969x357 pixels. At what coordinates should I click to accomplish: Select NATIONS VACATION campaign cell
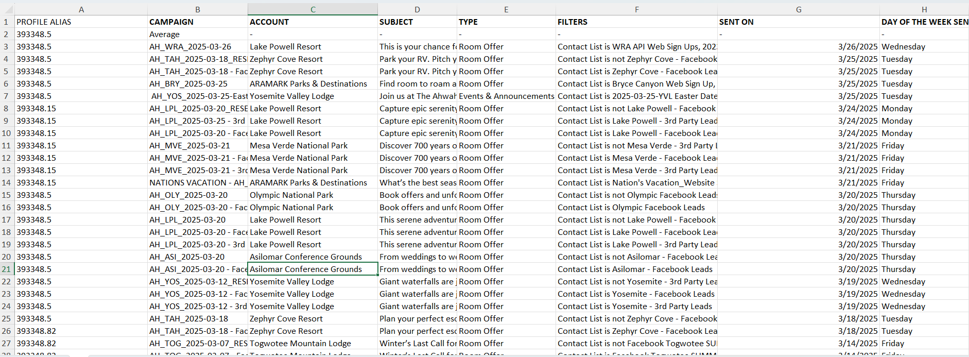click(198, 182)
